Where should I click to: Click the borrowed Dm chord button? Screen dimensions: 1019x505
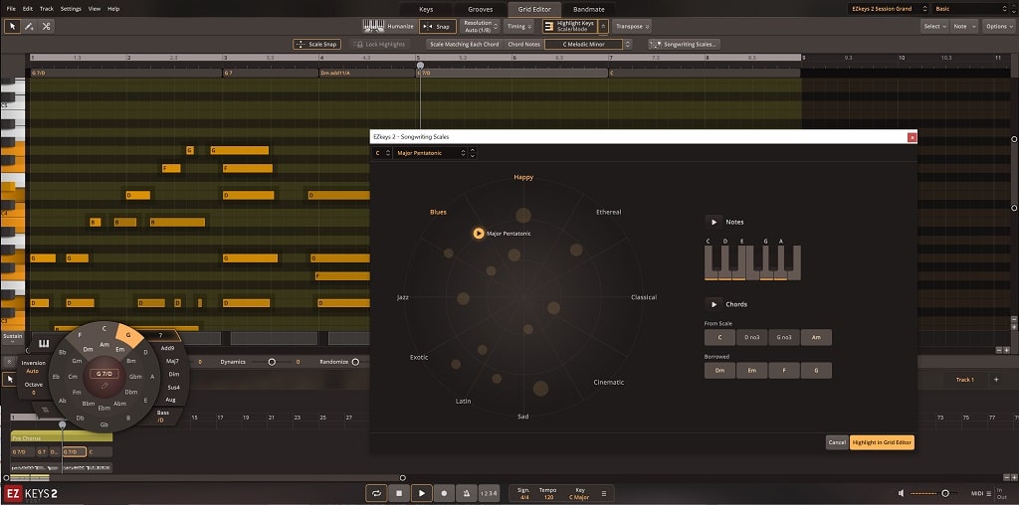click(719, 371)
